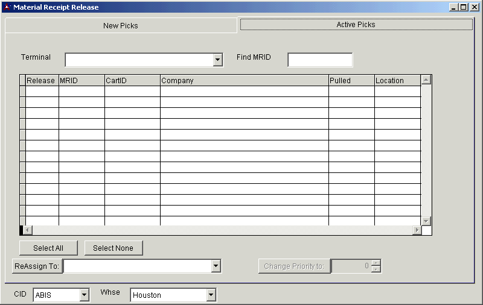Click the Find MRID input field
The height and width of the screenshot is (305, 483).
(320, 60)
